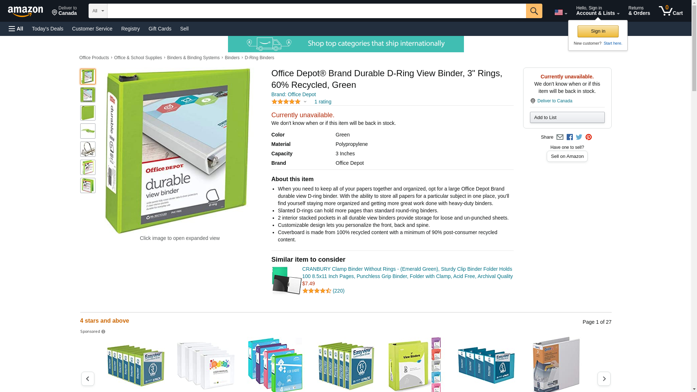
Task: Share product on Pinterest icon
Action: pos(588,137)
